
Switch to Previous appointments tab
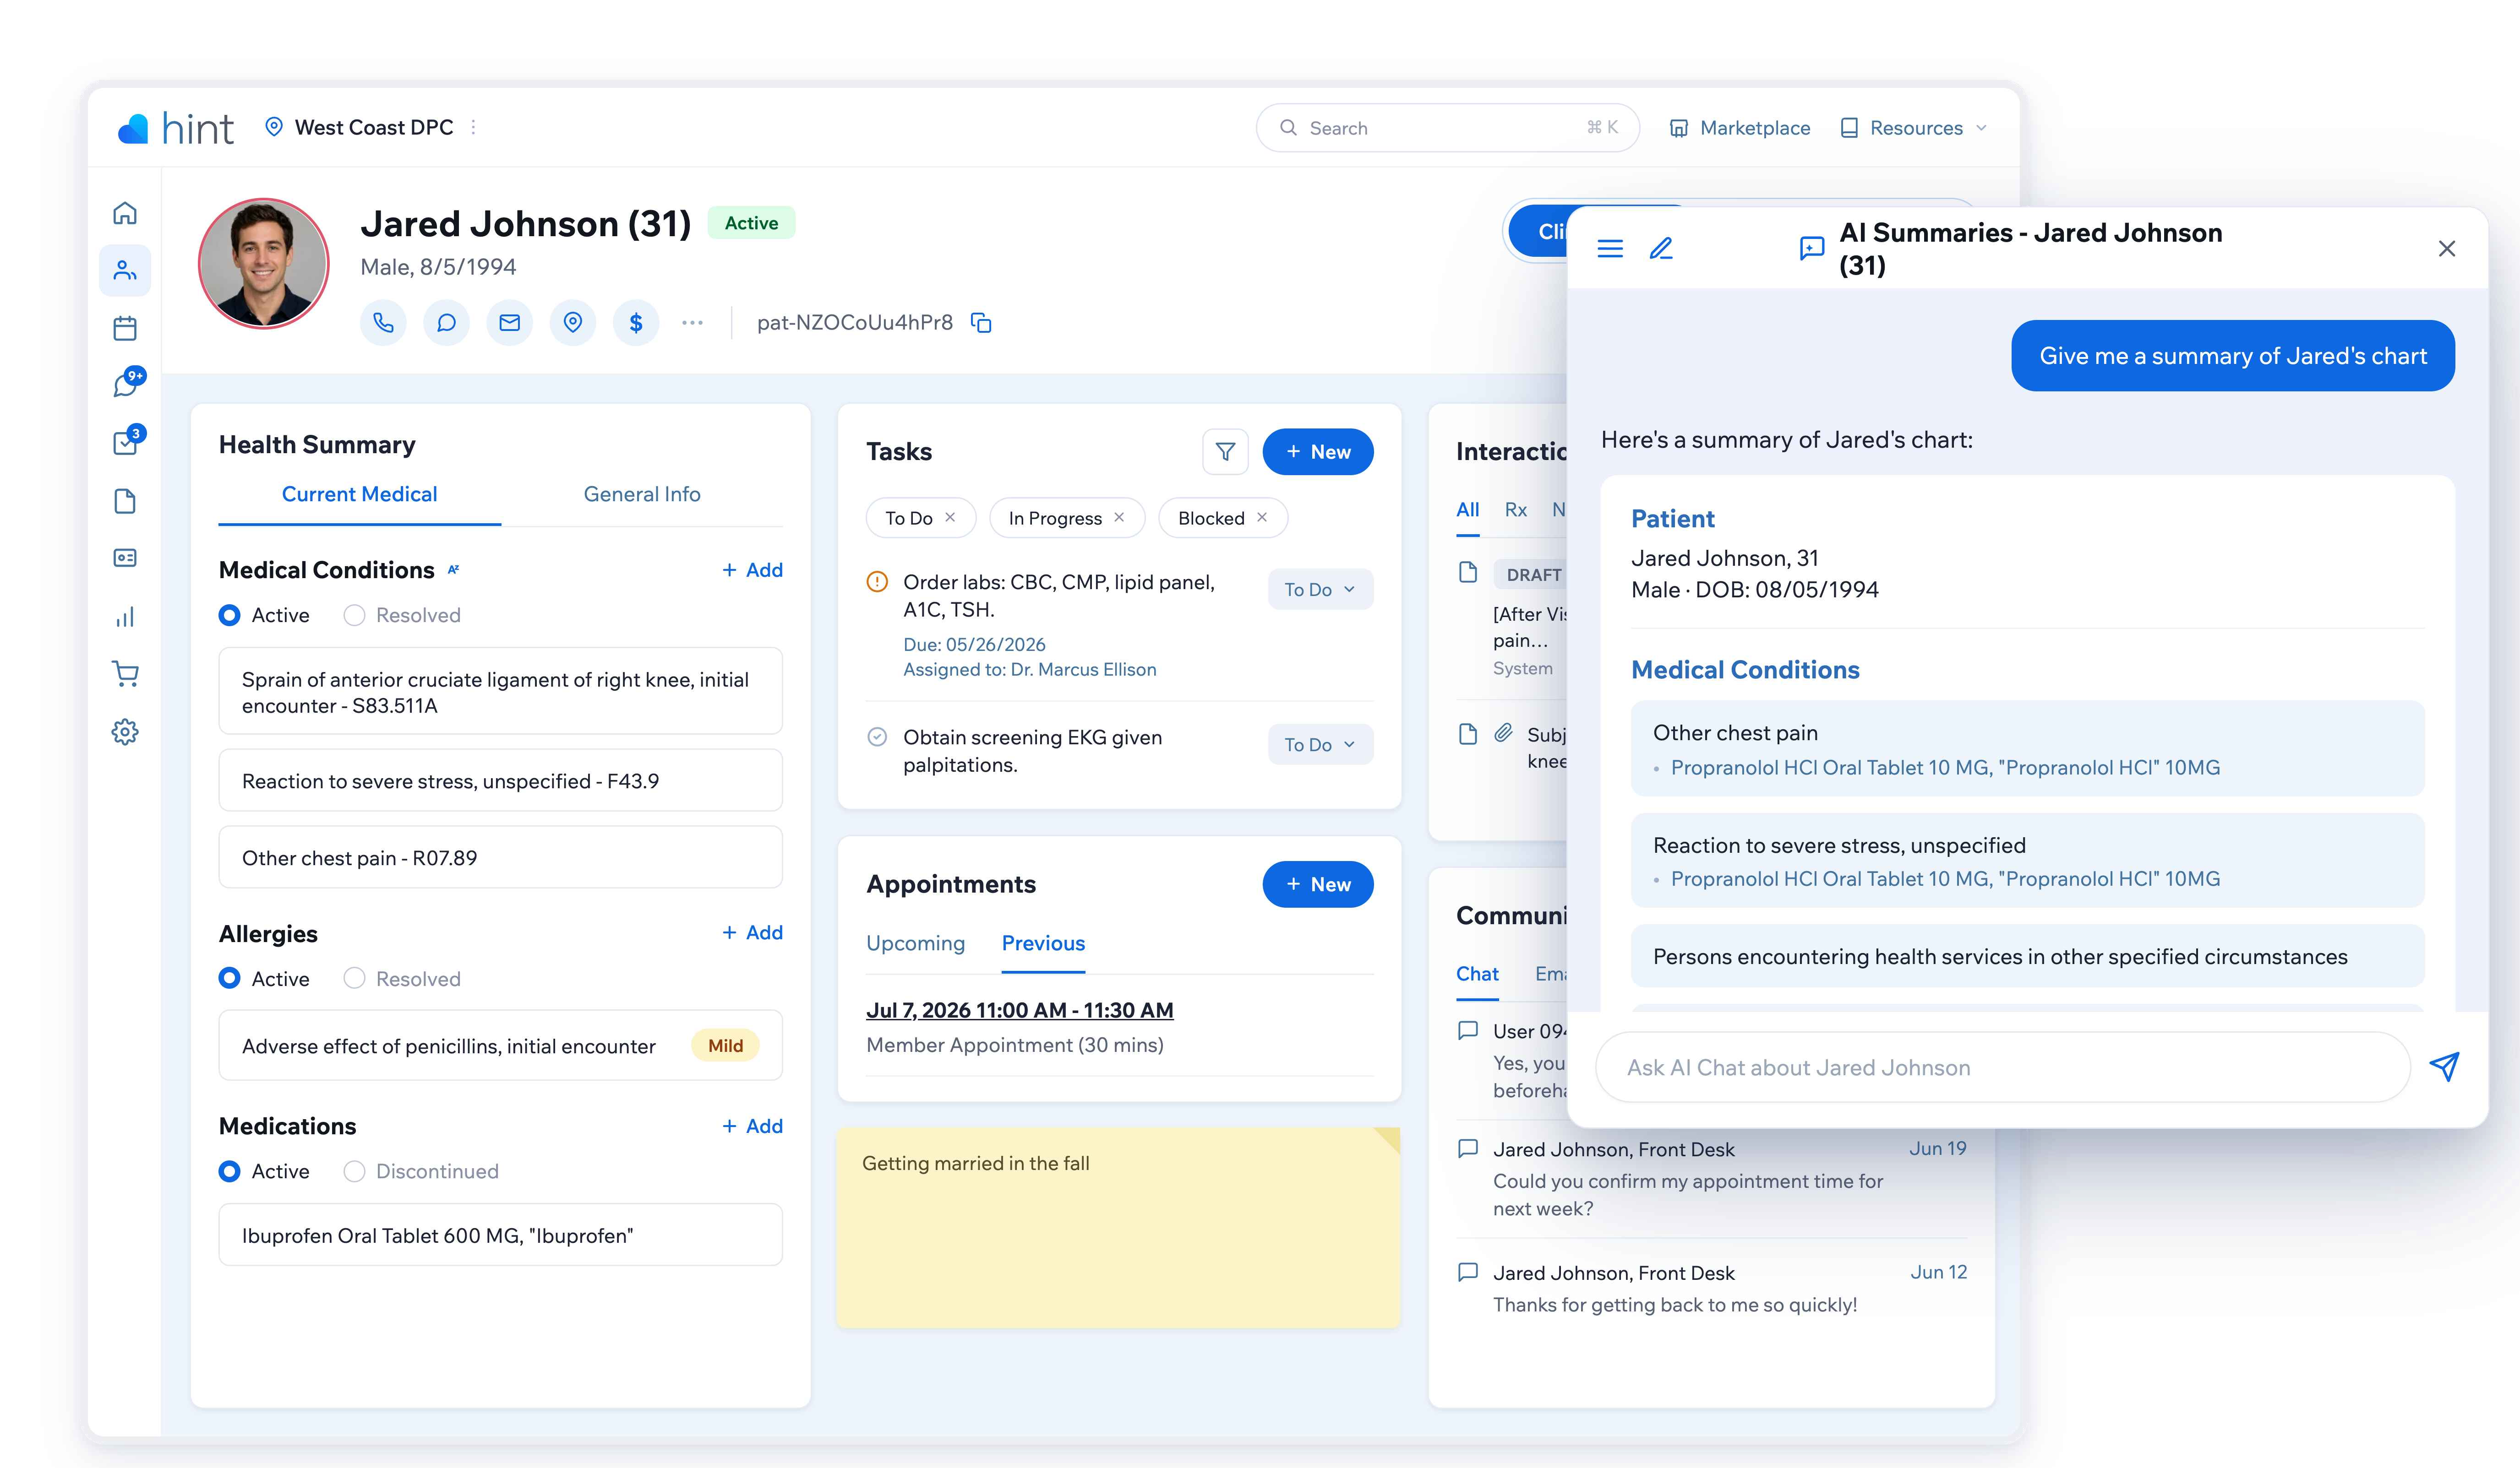click(1043, 943)
